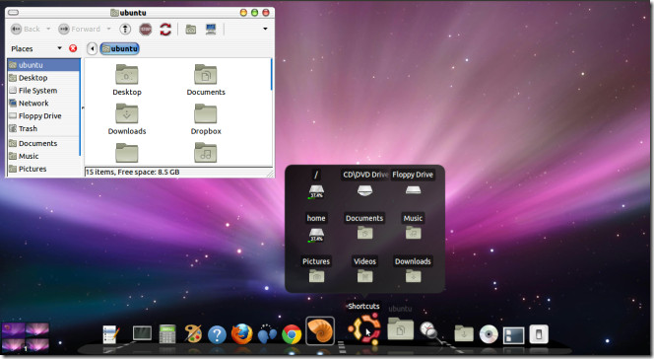
Task: Select Trash in the Places sidebar
Action: [43, 128]
